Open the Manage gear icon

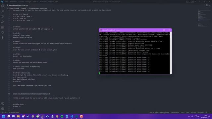point(3,109)
